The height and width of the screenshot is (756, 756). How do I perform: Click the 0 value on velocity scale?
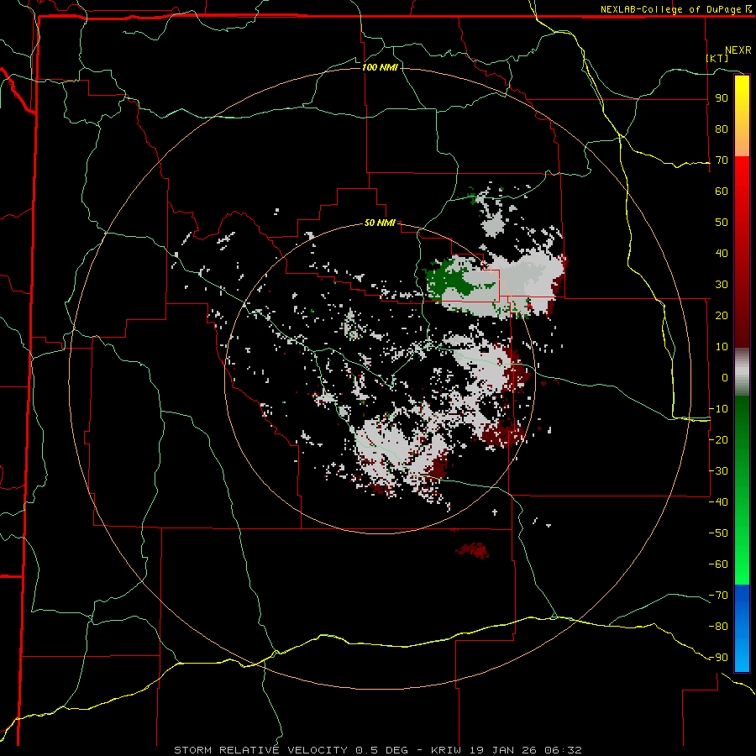click(x=725, y=378)
